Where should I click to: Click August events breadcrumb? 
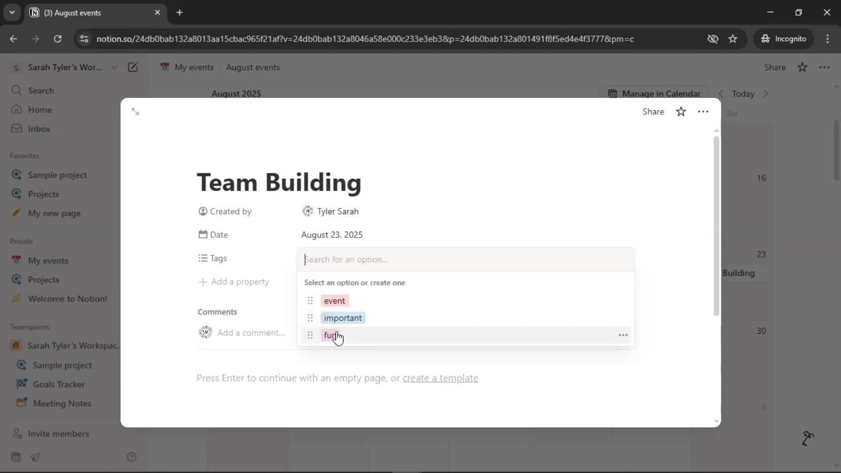pos(253,67)
